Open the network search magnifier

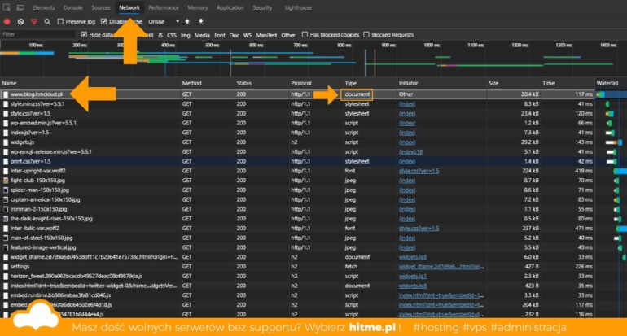[x=47, y=22]
